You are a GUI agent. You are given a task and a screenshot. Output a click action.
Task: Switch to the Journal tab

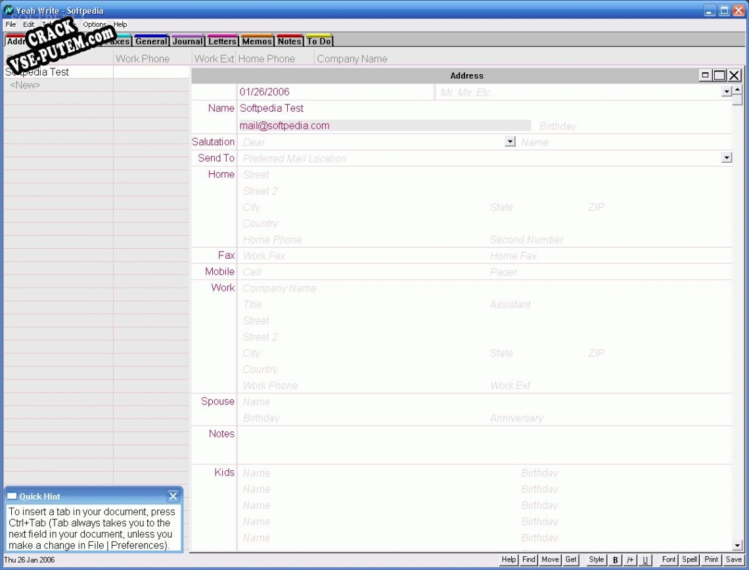(x=188, y=41)
